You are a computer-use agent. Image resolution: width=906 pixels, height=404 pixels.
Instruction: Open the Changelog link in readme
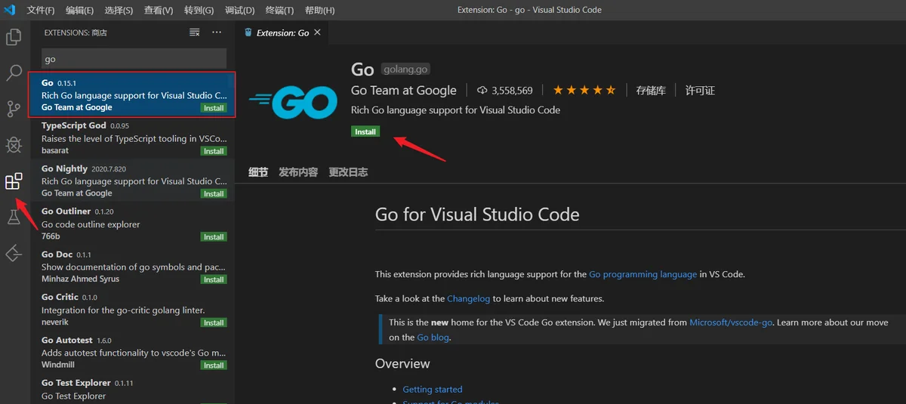pyautogui.click(x=468, y=298)
